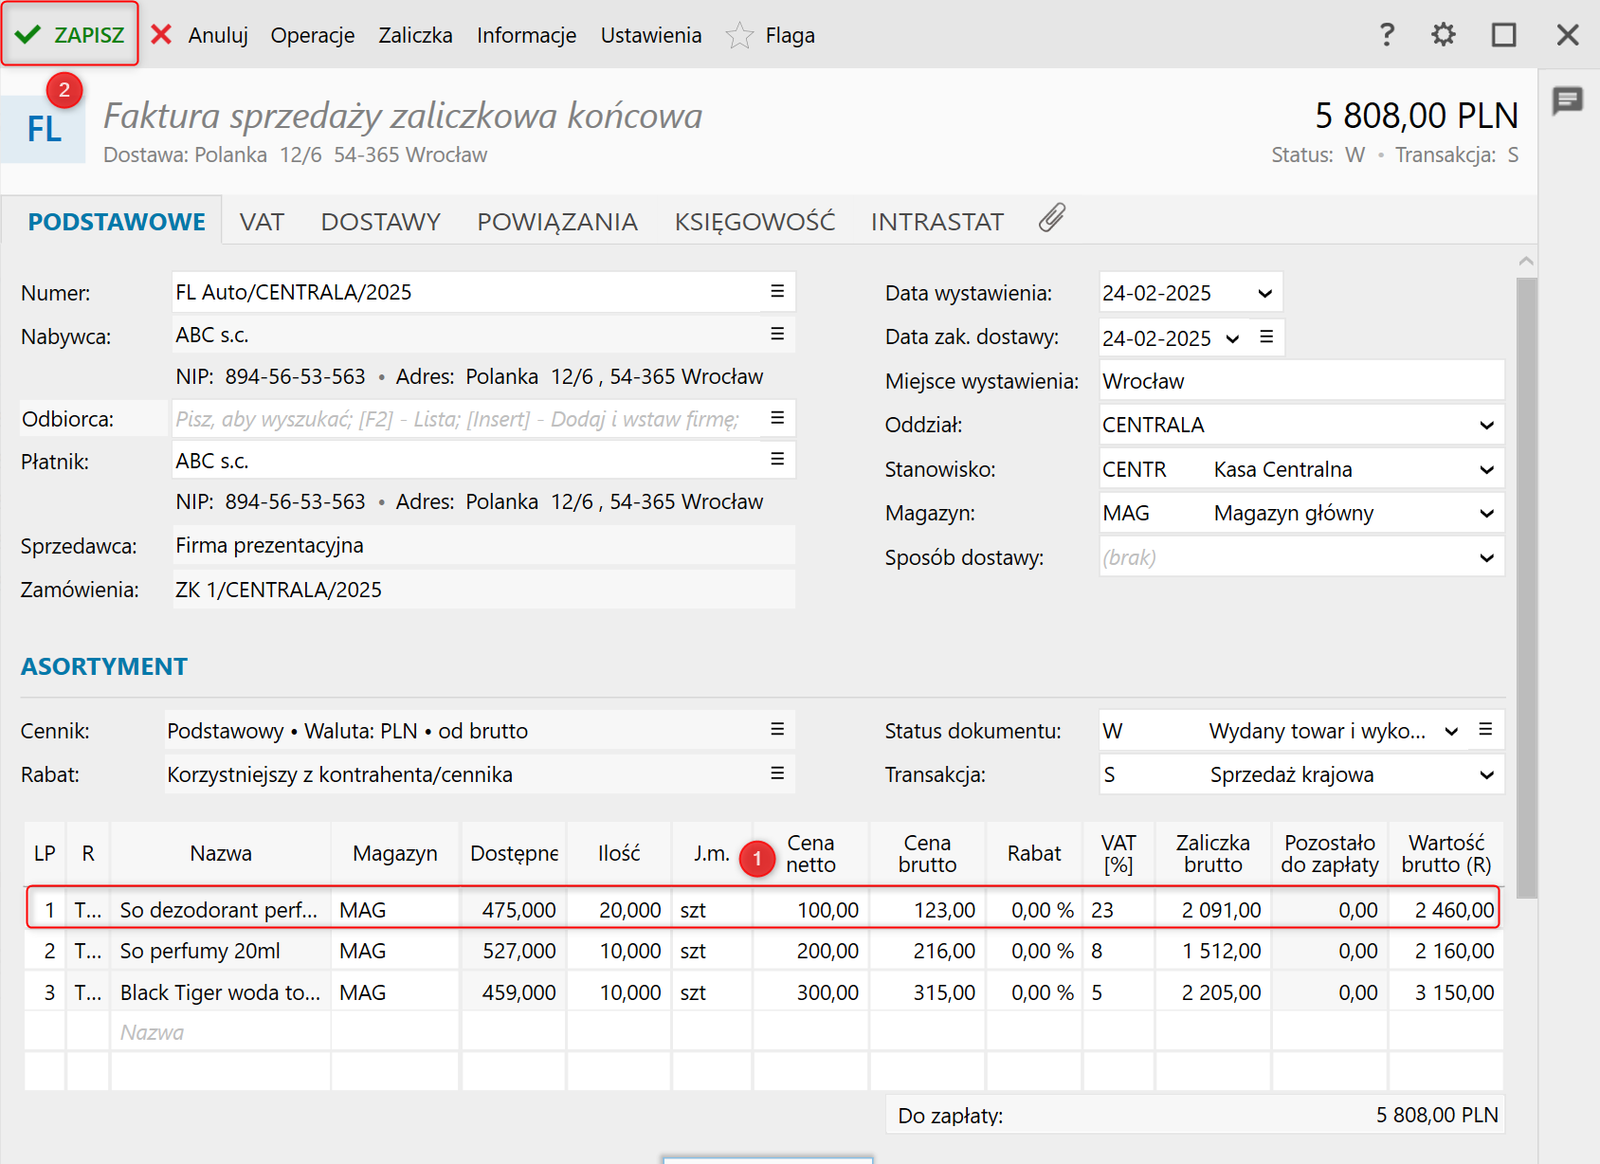
Task: Click list menu icon next to Cennik
Action: [777, 729]
